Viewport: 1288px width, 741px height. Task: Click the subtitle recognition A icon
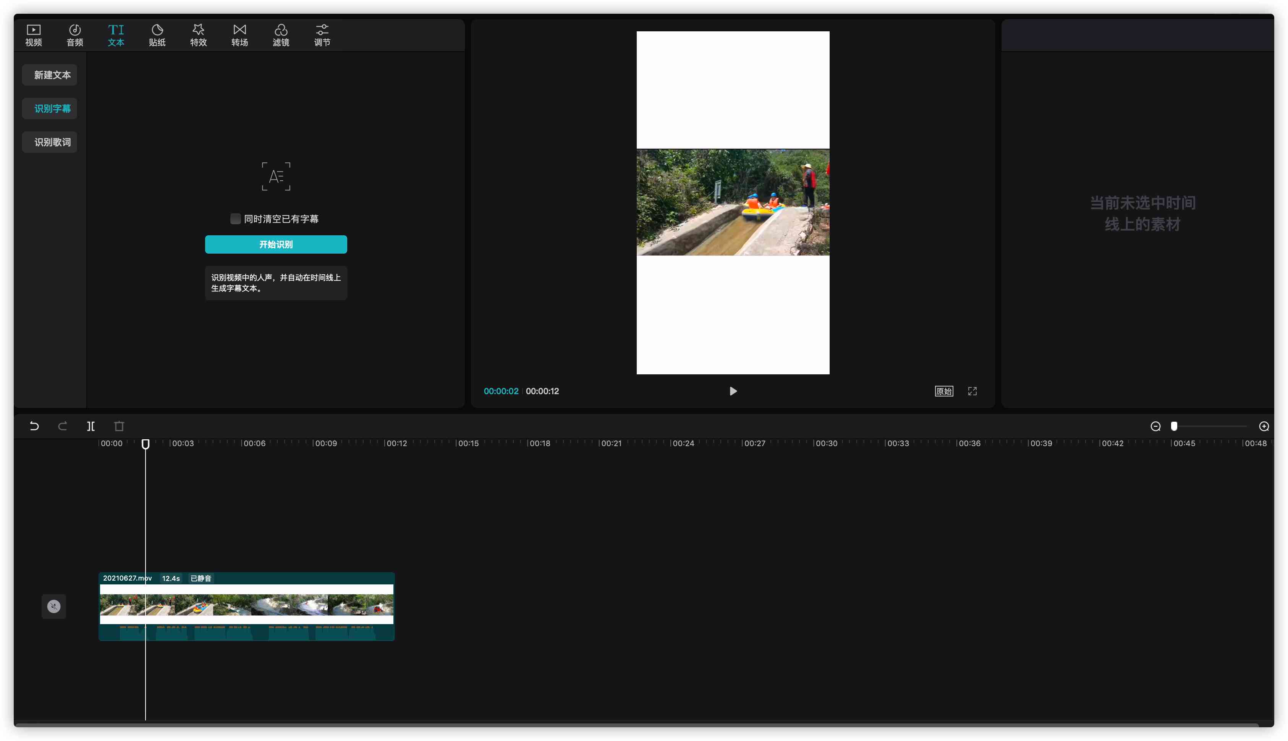(x=276, y=176)
